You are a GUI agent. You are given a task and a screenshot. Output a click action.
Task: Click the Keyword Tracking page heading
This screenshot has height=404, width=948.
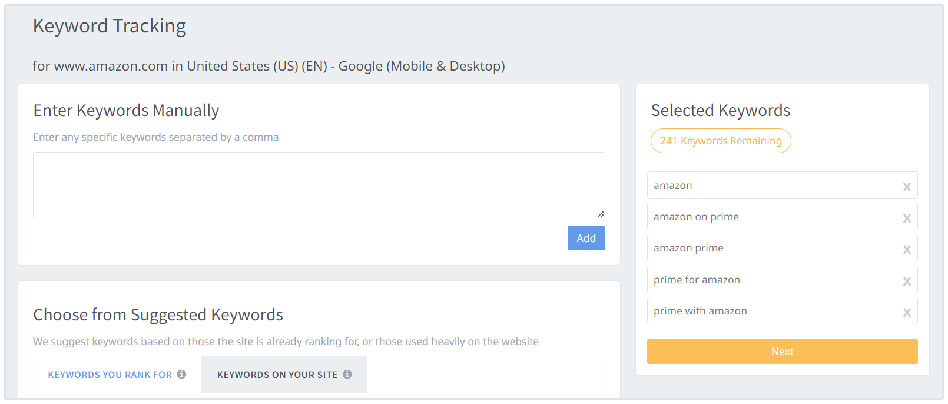click(110, 26)
